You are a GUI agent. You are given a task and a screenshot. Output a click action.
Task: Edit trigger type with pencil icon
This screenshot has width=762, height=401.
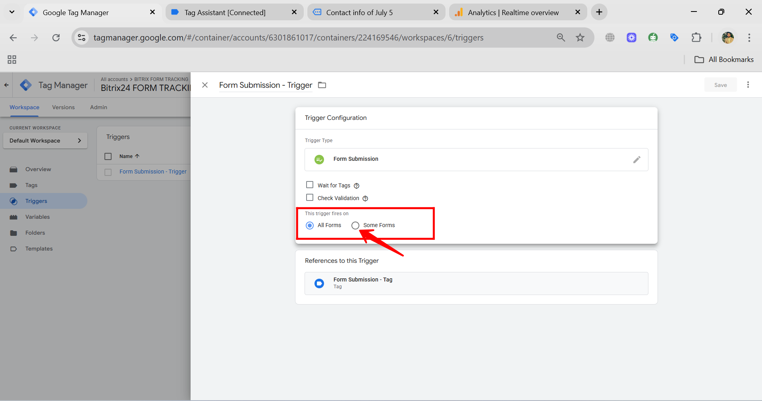[x=637, y=160]
